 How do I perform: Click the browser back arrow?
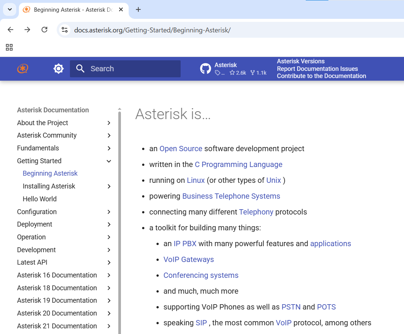click(11, 30)
